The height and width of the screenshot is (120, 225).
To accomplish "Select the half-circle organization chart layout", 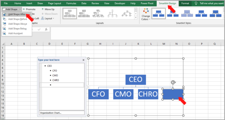I will (x=113, y=14).
